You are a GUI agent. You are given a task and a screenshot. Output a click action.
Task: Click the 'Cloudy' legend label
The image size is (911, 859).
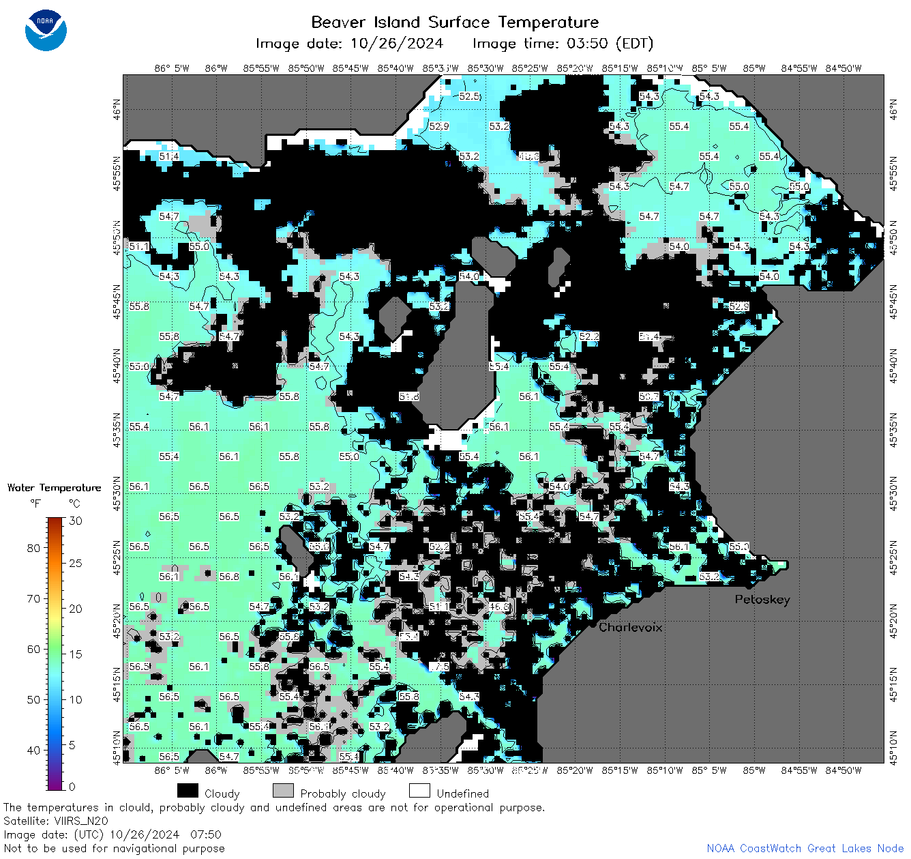point(222,794)
